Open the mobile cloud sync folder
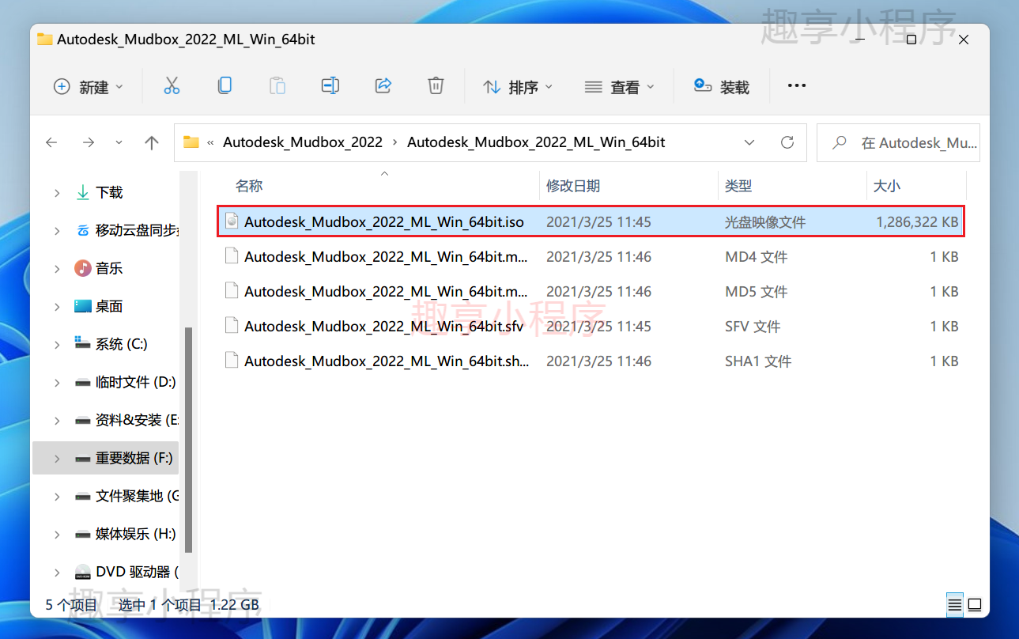Image resolution: width=1019 pixels, height=639 pixels. tap(126, 230)
